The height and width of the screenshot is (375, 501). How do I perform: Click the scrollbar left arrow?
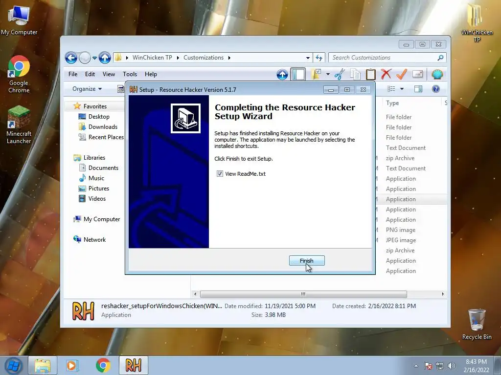(x=195, y=294)
